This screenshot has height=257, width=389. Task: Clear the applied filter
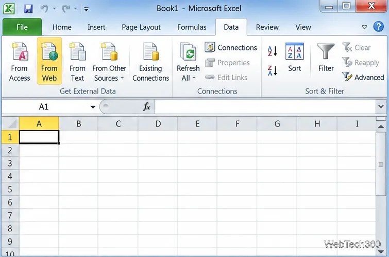coord(356,47)
